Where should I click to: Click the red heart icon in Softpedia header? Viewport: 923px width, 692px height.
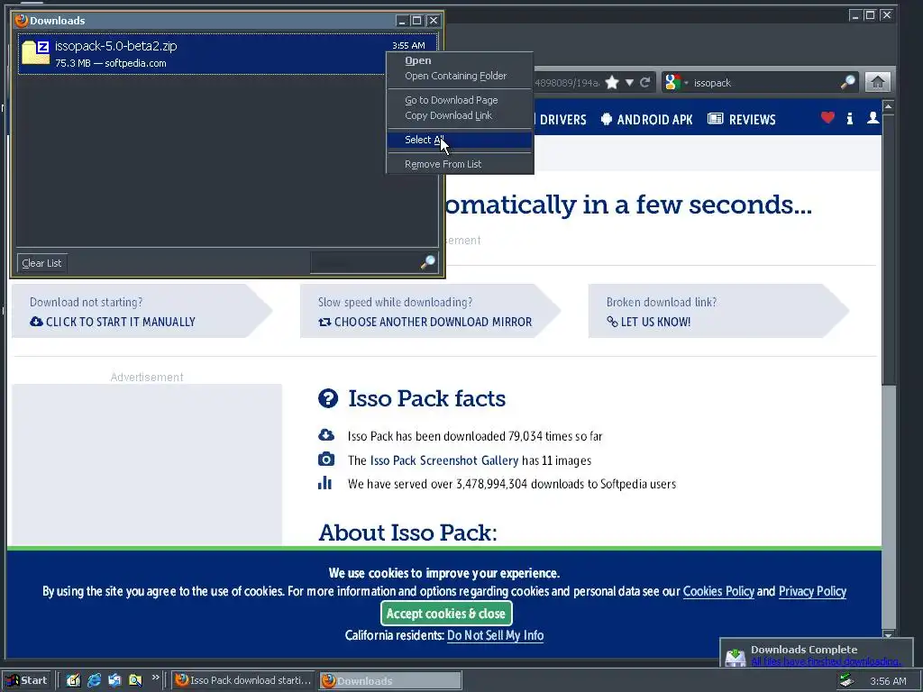[827, 118]
